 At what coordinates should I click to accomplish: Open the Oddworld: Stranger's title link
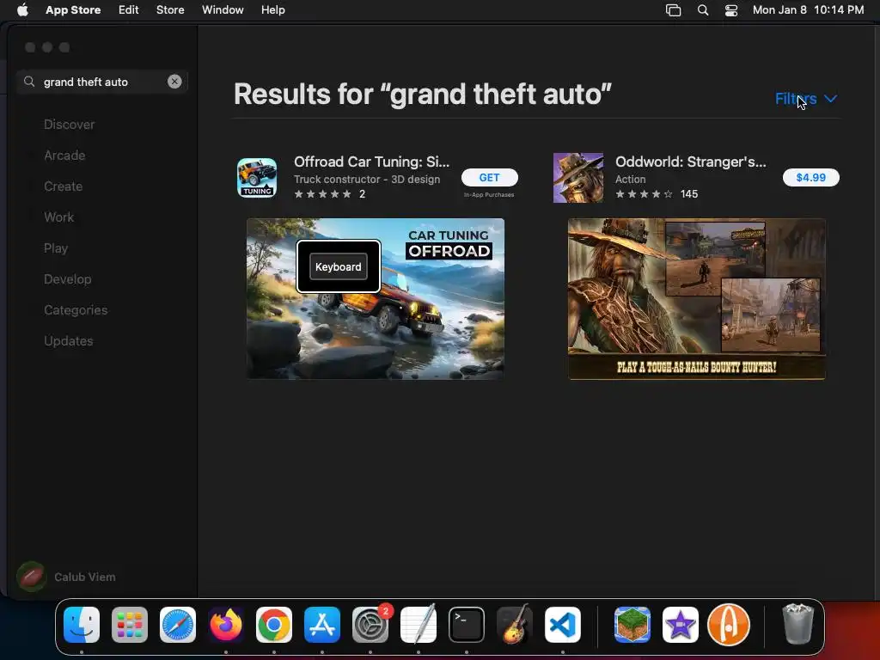point(691,162)
